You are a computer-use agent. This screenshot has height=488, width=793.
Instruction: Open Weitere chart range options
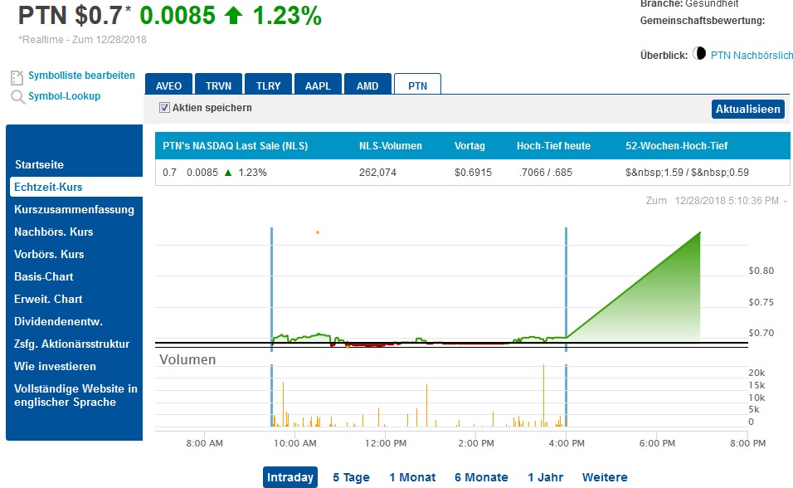coord(605,477)
